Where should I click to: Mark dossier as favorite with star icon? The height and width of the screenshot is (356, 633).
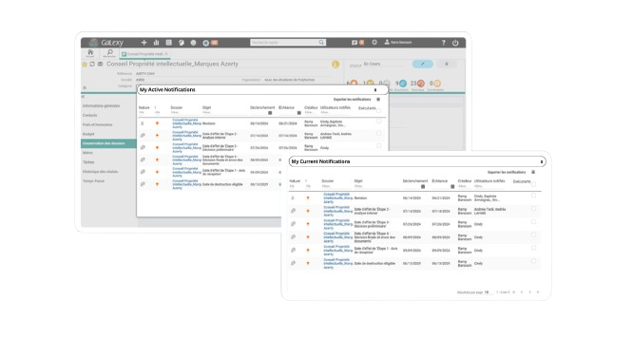click(x=85, y=65)
